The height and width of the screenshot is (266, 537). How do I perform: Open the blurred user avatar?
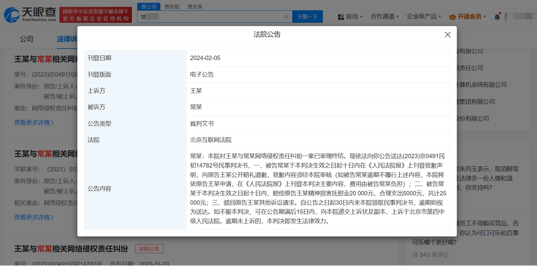522,16
